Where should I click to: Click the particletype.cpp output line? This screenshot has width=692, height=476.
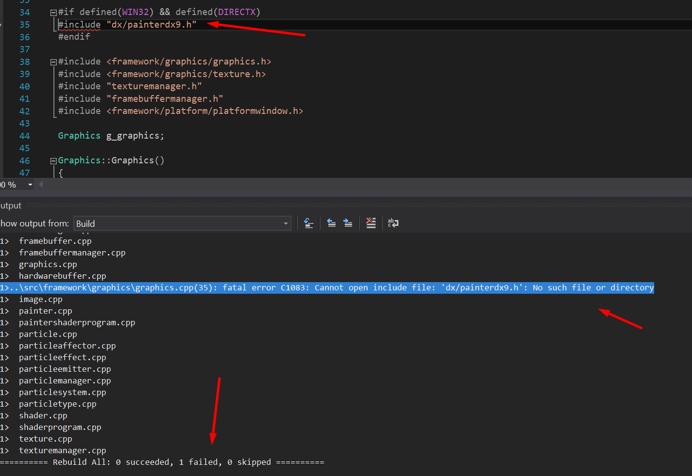click(x=58, y=404)
